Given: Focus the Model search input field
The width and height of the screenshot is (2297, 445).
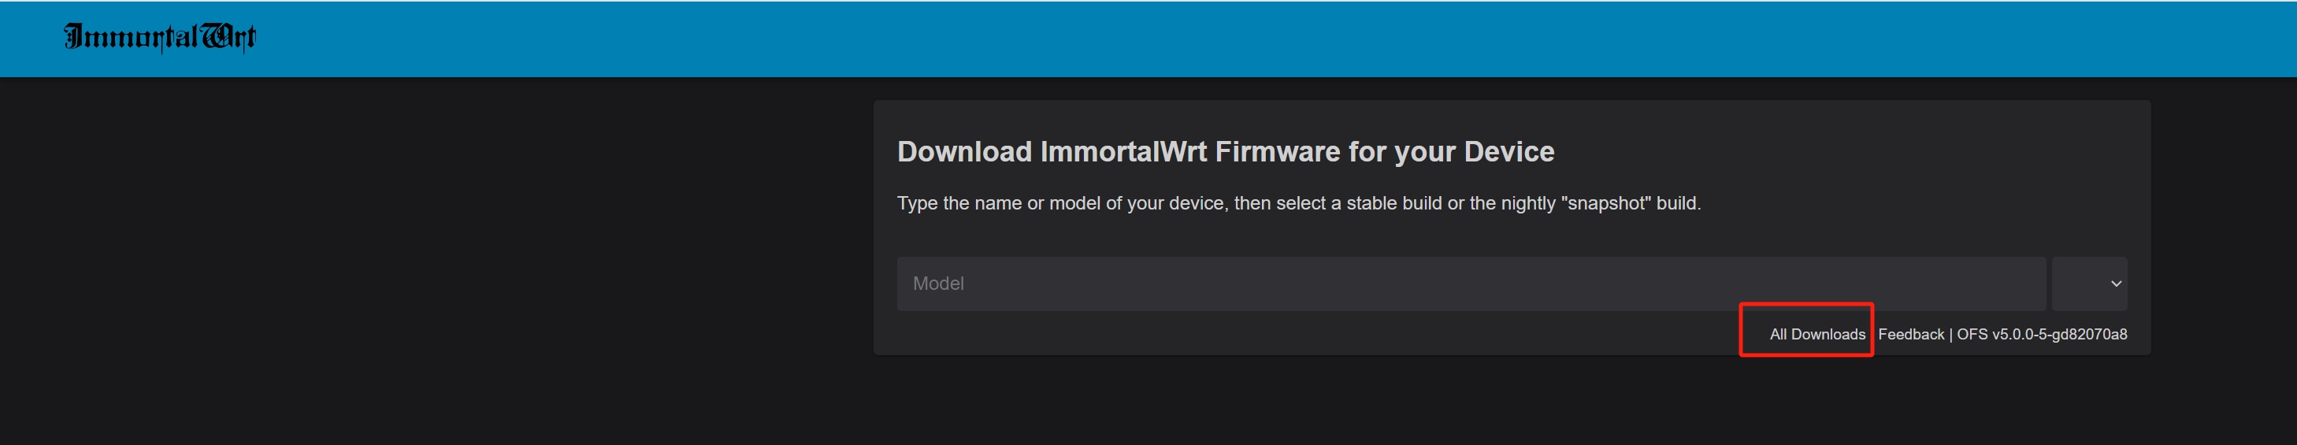Looking at the screenshot, I should coord(1470,284).
